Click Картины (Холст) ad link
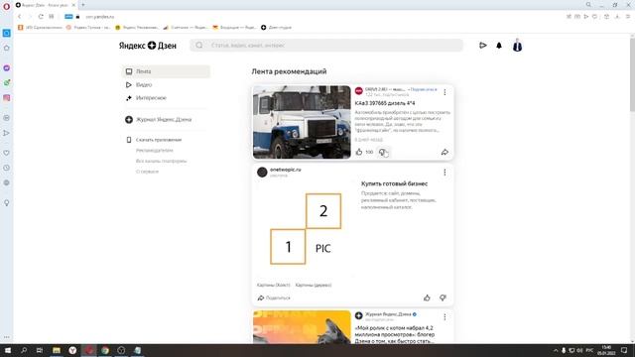 pyautogui.click(x=274, y=285)
